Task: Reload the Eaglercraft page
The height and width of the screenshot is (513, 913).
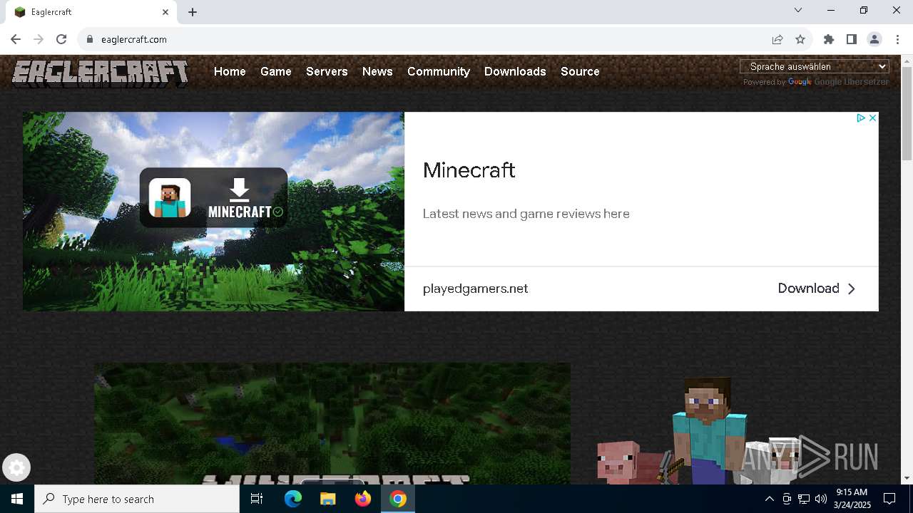Action: click(61, 39)
